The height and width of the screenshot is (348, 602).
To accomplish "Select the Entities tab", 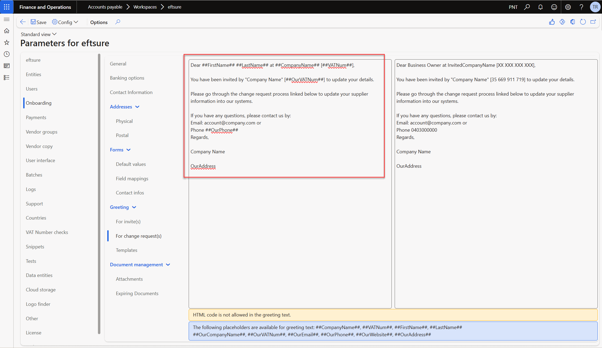I will point(33,75).
